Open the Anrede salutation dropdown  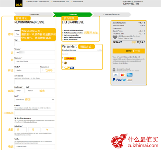pyautogui.click(x=17, y=34)
